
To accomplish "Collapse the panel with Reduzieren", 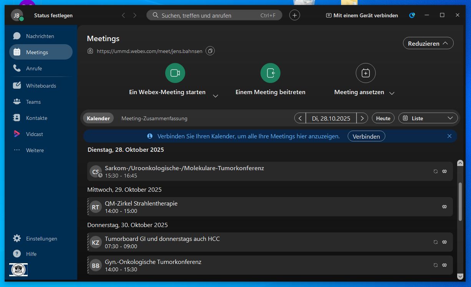I will 428,43.
